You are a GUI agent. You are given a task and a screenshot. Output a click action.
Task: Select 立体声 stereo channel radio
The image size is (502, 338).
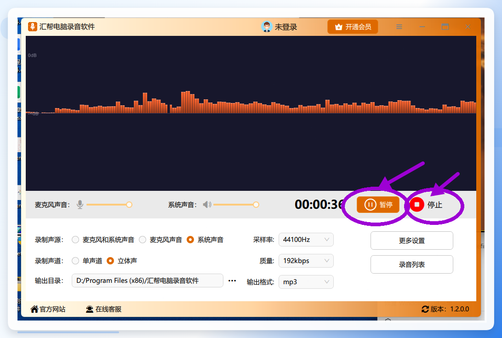[110, 261]
